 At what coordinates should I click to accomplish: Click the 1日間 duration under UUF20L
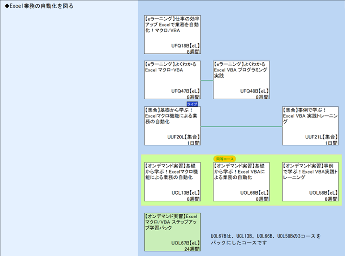tap(194, 143)
